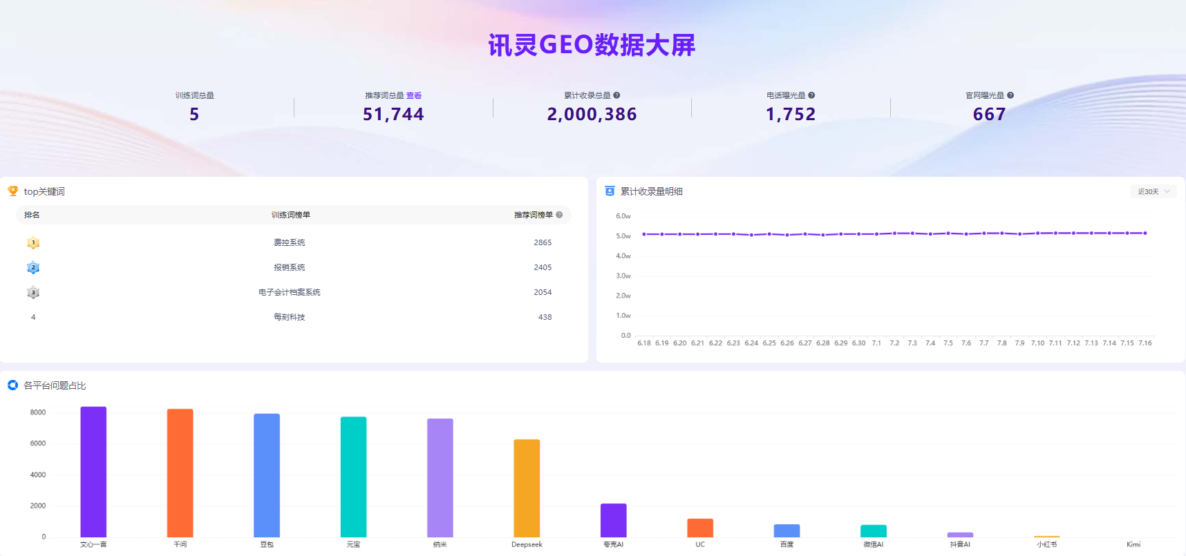Click the gold rank 1 medal icon
Screen dimensions: 1186x556
click(33, 242)
